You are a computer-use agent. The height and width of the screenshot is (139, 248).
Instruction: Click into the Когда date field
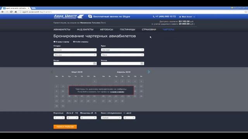(x=75, y=63)
